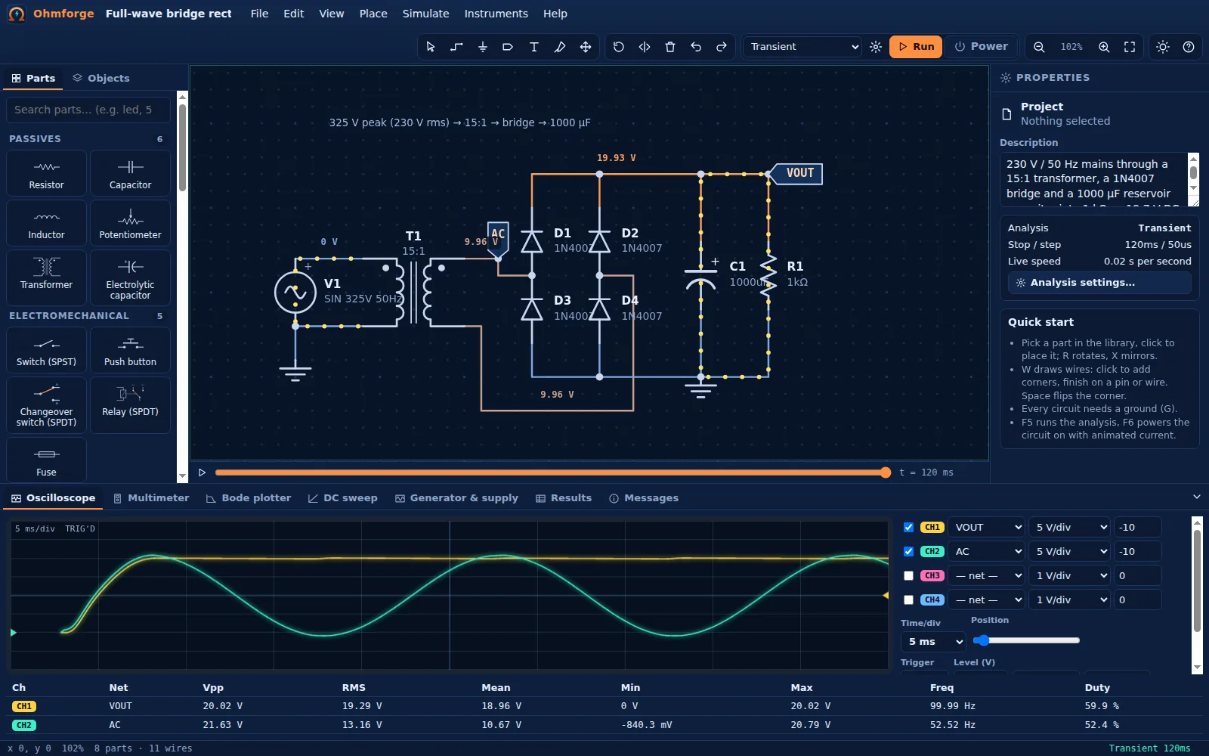Enable oscilloscope channel CH4 checkbox

click(908, 600)
